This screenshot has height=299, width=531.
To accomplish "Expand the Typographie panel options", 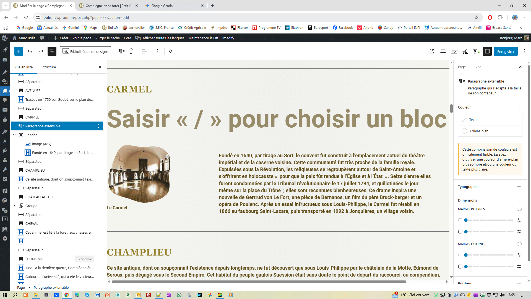I will [x=519, y=187].
